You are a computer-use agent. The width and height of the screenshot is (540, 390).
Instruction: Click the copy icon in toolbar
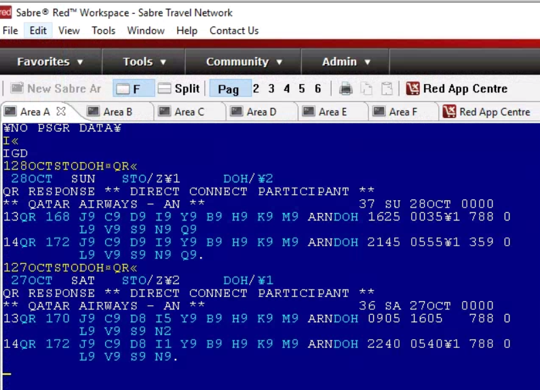click(366, 89)
